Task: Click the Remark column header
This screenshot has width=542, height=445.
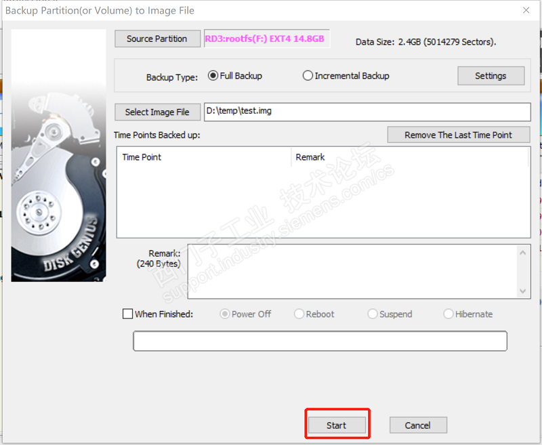Action: pyautogui.click(x=410, y=157)
